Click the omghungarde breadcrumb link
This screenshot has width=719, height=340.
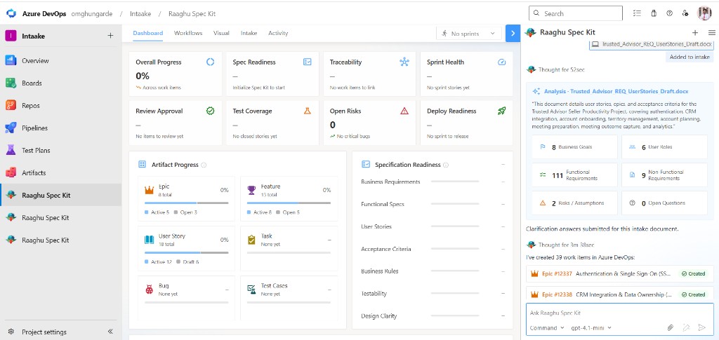tap(92, 14)
